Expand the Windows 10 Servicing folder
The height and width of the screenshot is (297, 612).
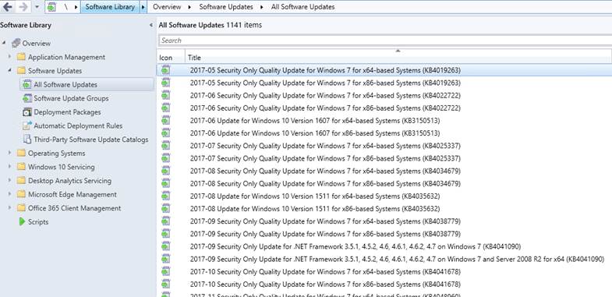[x=10, y=167]
